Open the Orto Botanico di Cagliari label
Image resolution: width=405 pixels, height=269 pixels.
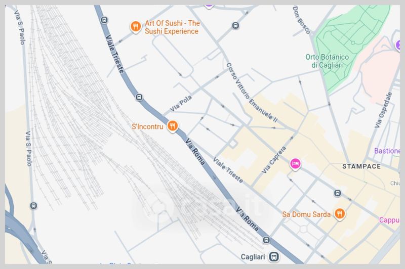coord(327,61)
